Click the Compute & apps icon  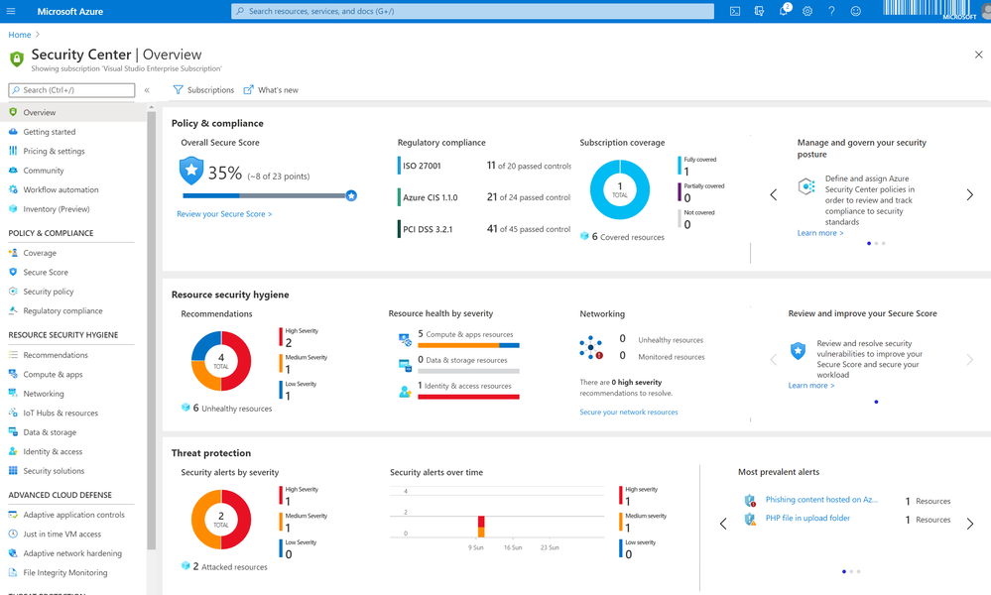[x=13, y=374]
